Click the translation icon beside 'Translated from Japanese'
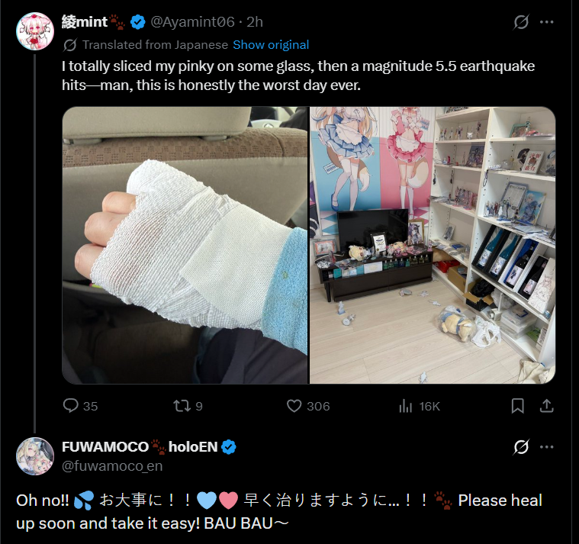The width and height of the screenshot is (579, 544). pyautogui.click(x=69, y=45)
